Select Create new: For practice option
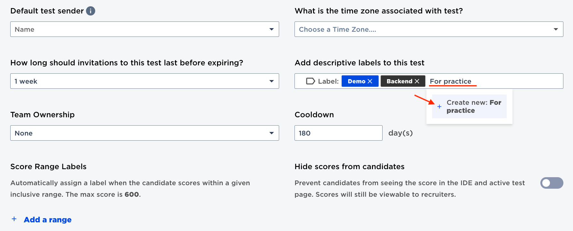The width and height of the screenshot is (573, 231). 469,106
